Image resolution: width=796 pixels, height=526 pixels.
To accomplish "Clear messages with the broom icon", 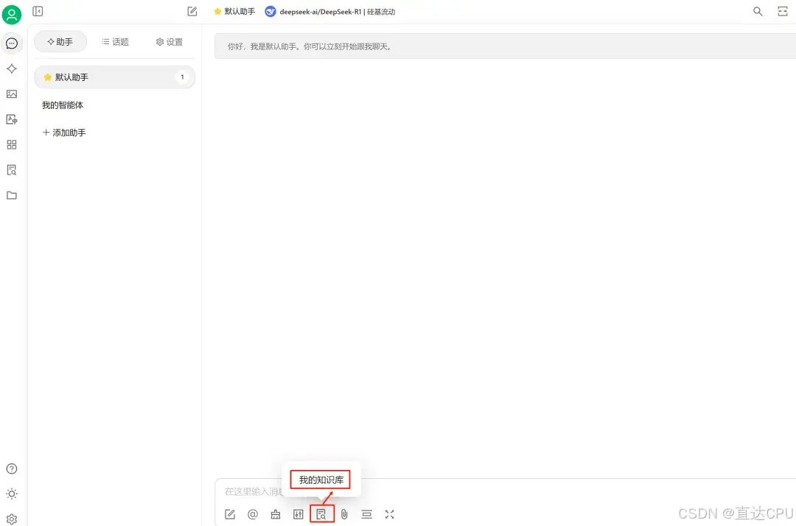I will [x=275, y=514].
